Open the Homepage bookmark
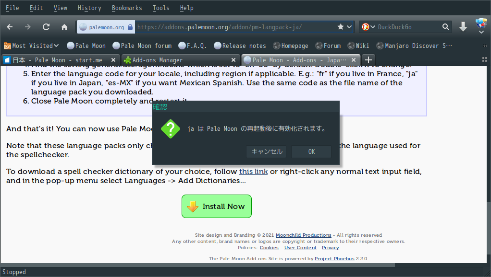 [x=291, y=46]
